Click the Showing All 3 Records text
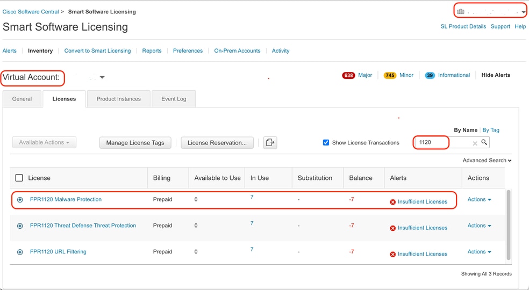Image resolution: width=529 pixels, height=290 pixels. (x=486, y=274)
